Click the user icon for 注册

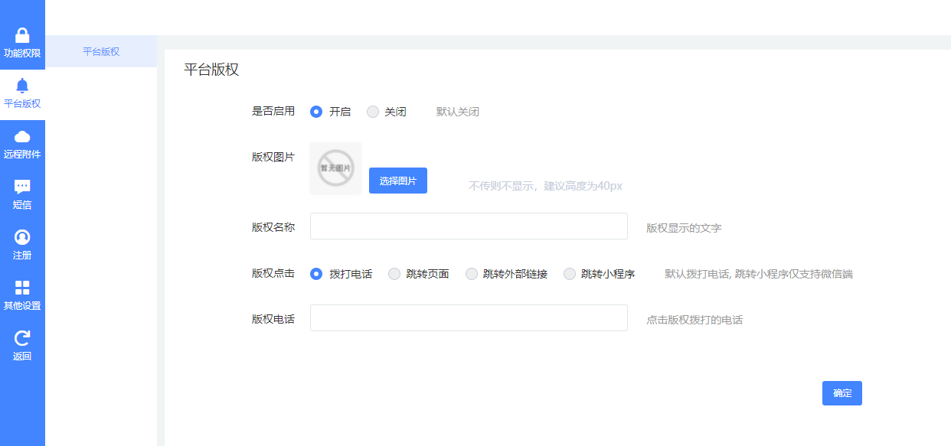(x=22, y=237)
